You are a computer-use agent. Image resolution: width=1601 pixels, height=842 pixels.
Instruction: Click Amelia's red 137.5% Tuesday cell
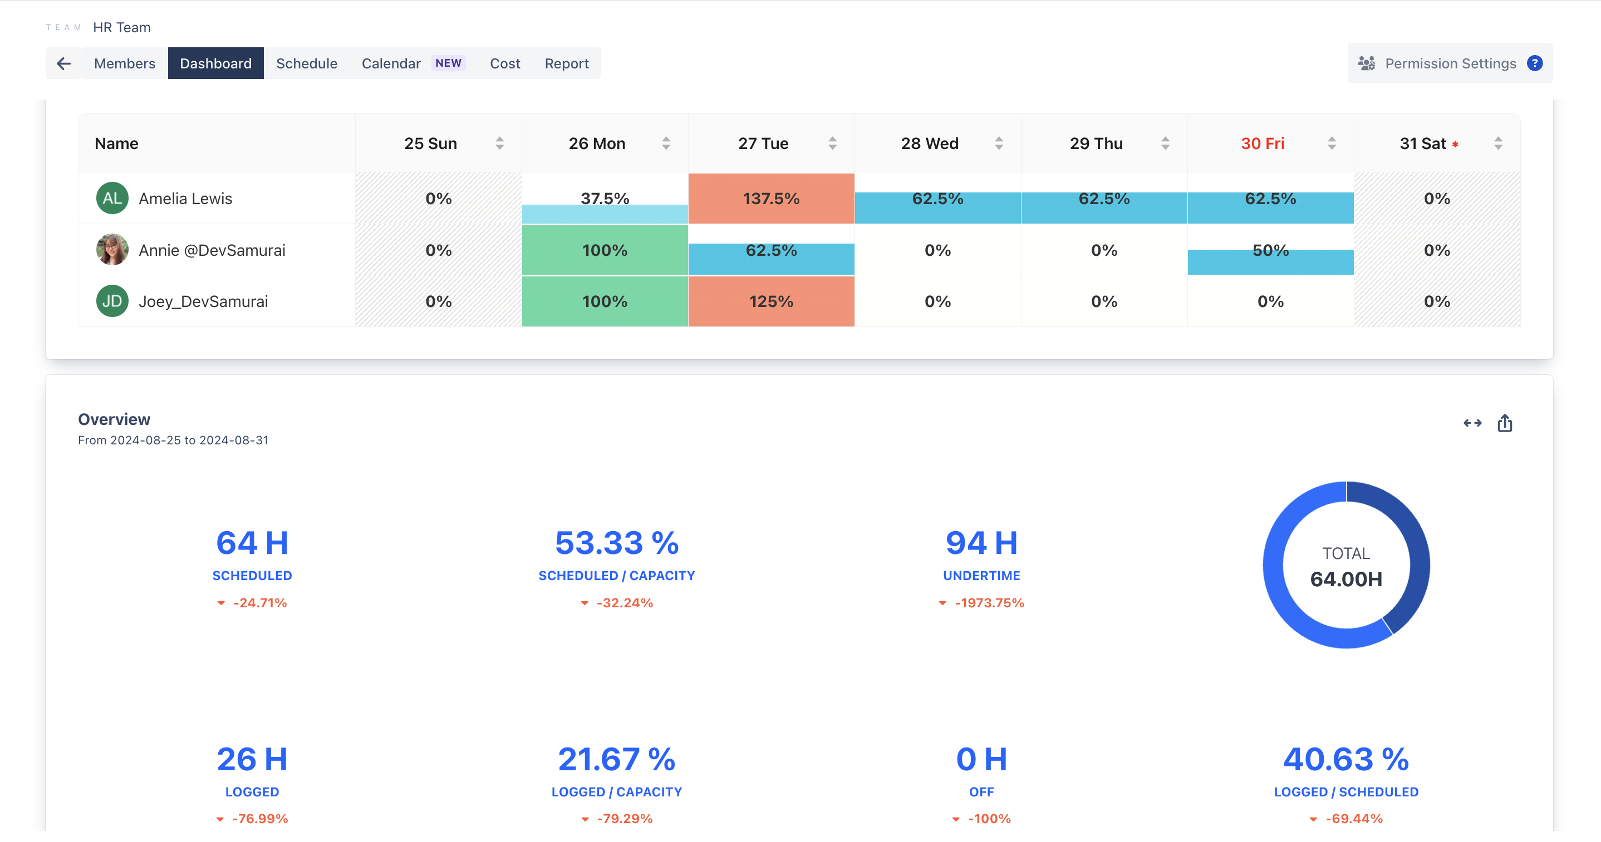[770, 198]
